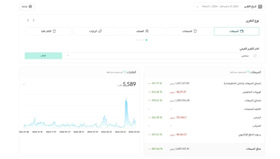Click the chevron arrow of the ملخص dropdown
280x159 pixels.
[68, 56]
